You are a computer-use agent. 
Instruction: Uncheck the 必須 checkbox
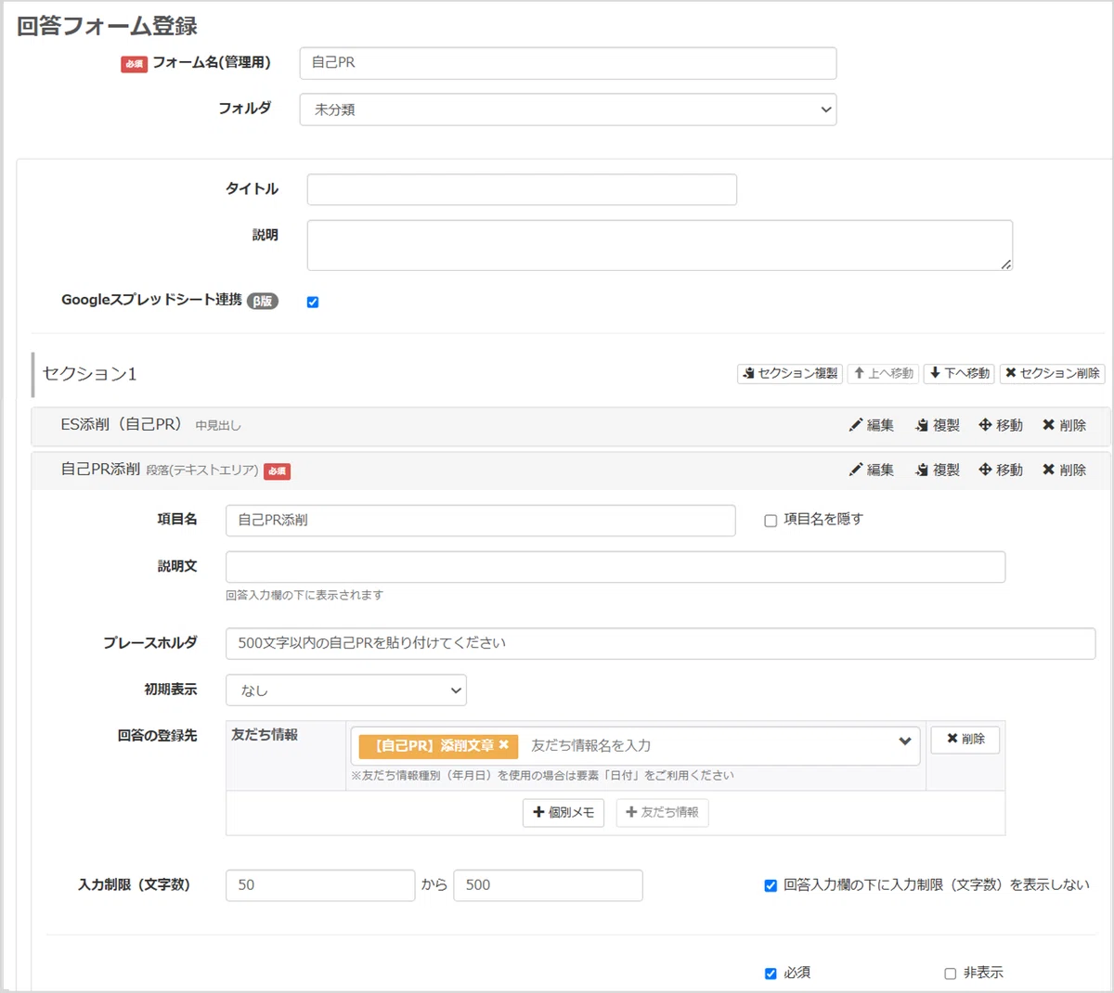771,974
